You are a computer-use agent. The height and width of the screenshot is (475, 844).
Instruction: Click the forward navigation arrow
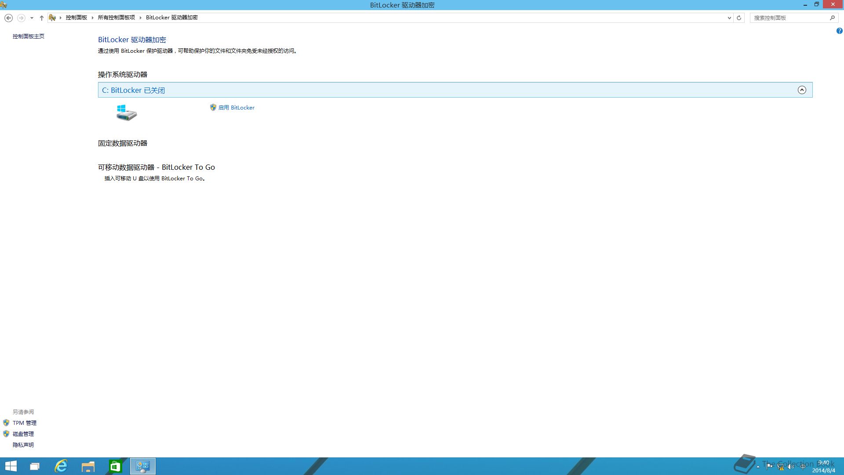pyautogui.click(x=21, y=18)
